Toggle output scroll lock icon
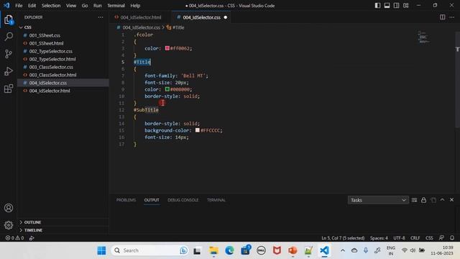This screenshot has width=460, height=259. click(x=423, y=200)
